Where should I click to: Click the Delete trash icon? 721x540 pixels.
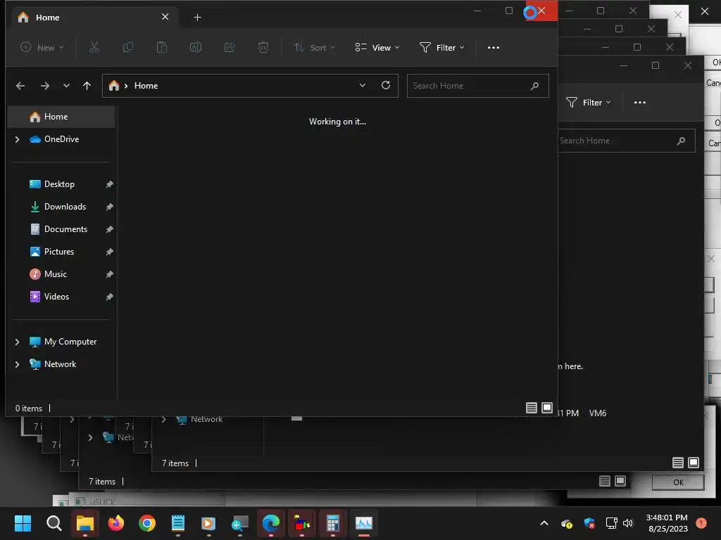263,47
